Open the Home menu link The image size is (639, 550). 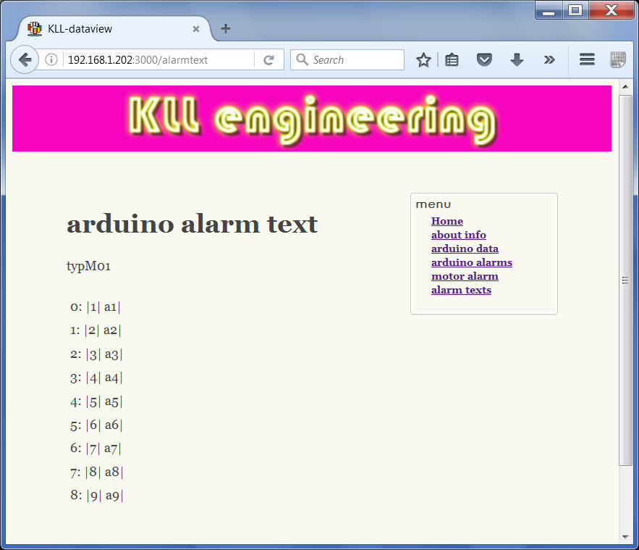pyautogui.click(x=447, y=221)
